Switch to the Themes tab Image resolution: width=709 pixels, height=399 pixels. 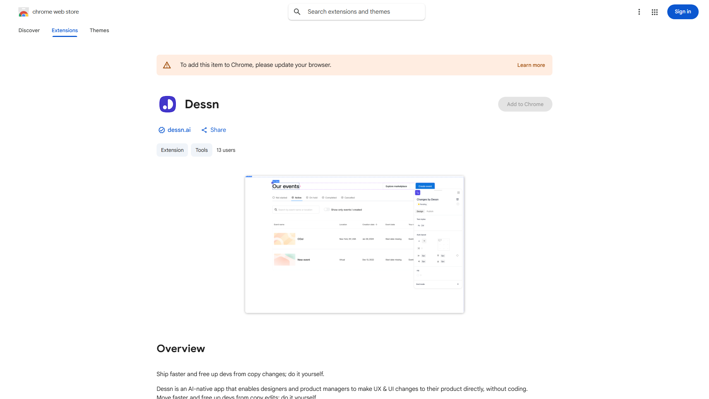(99, 30)
